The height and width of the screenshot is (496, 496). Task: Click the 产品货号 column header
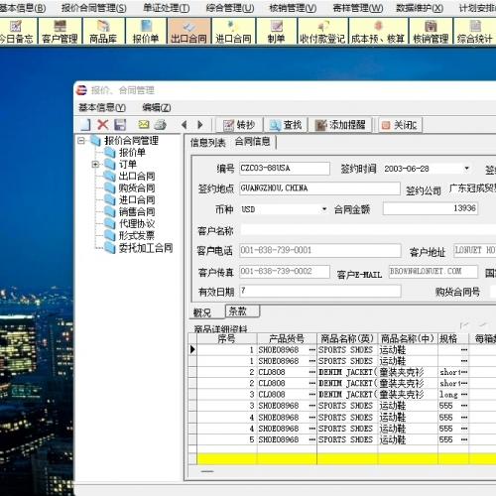point(287,338)
